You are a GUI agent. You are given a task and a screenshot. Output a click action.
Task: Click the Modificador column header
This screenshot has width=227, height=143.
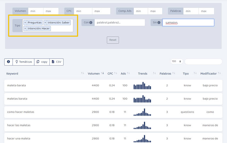pos(208,74)
